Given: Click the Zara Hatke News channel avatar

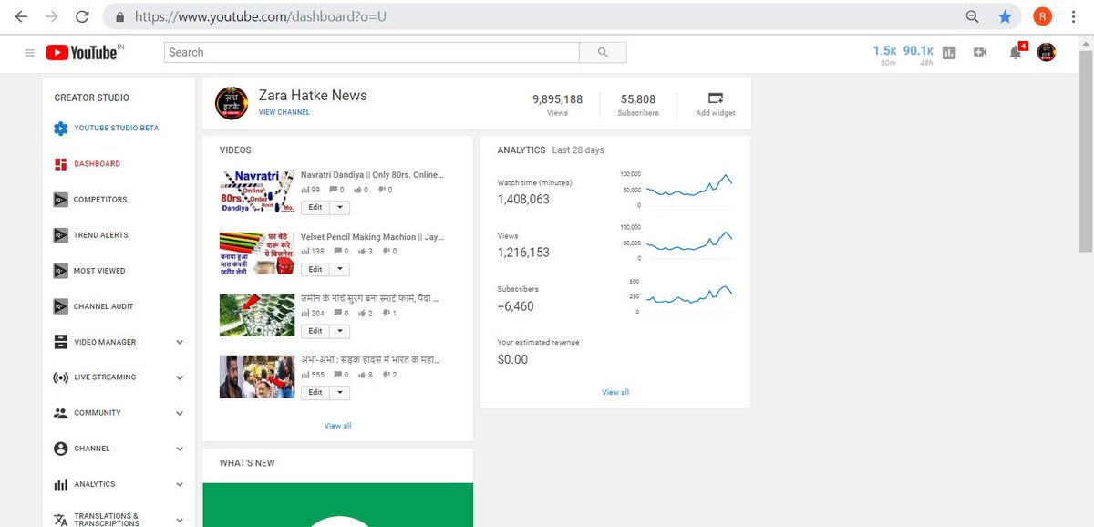Looking at the screenshot, I should (231, 103).
